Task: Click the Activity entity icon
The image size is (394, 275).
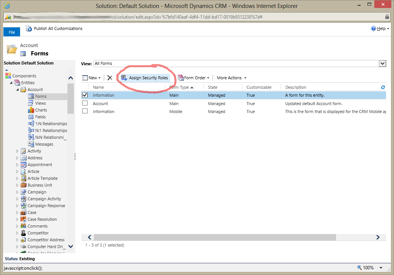Action: (23, 151)
